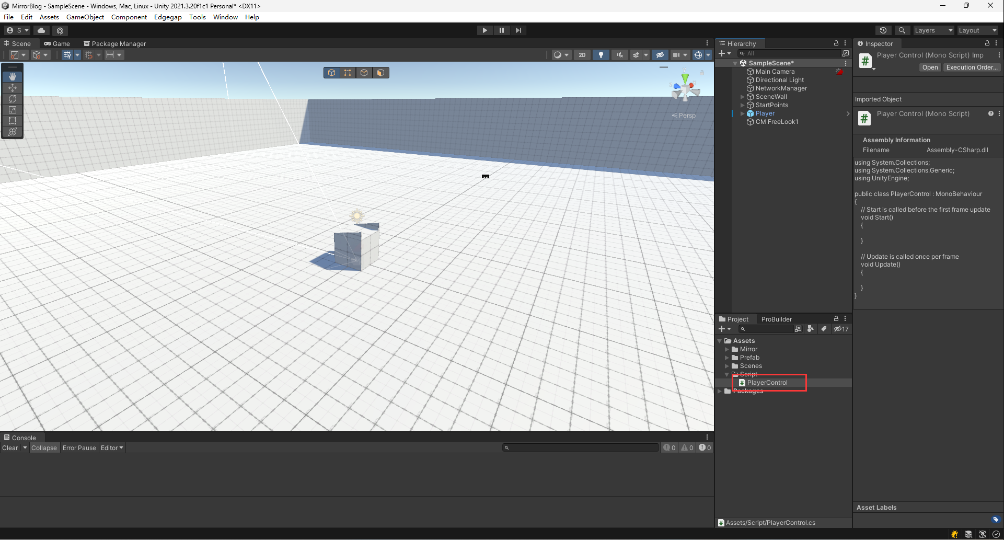The image size is (1004, 540).
Task: Click the Clear button in Console
Action: point(10,448)
